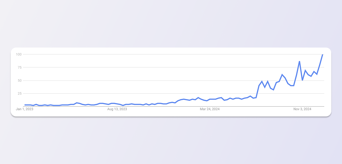
Task: Click the line point above Mar 24, 2024
Action: click(x=210, y=99)
